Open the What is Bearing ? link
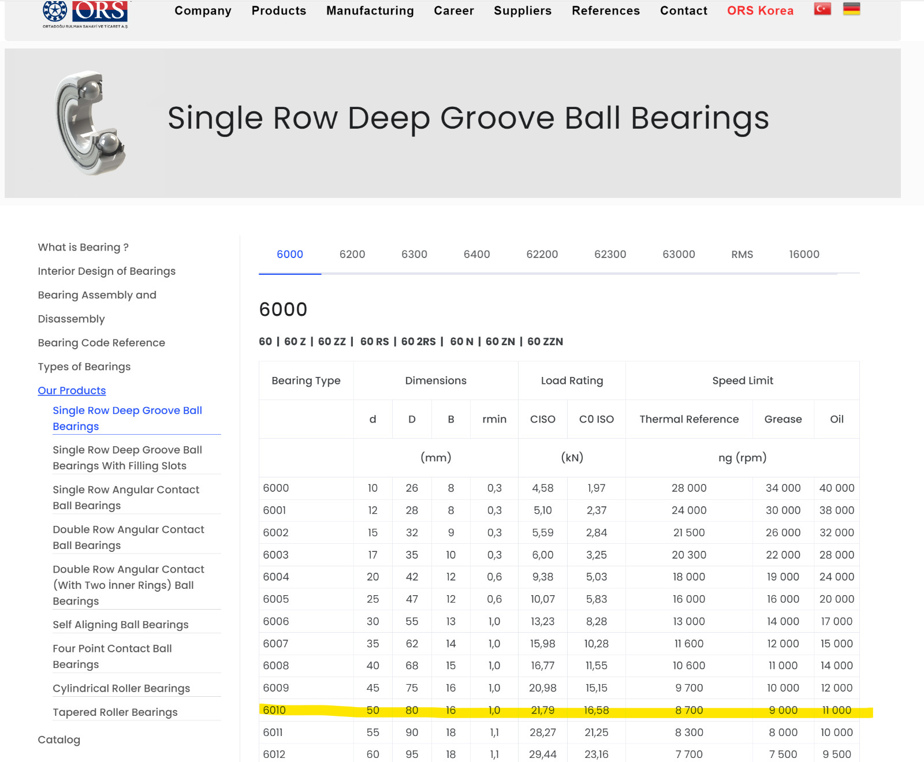 (83, 248)
